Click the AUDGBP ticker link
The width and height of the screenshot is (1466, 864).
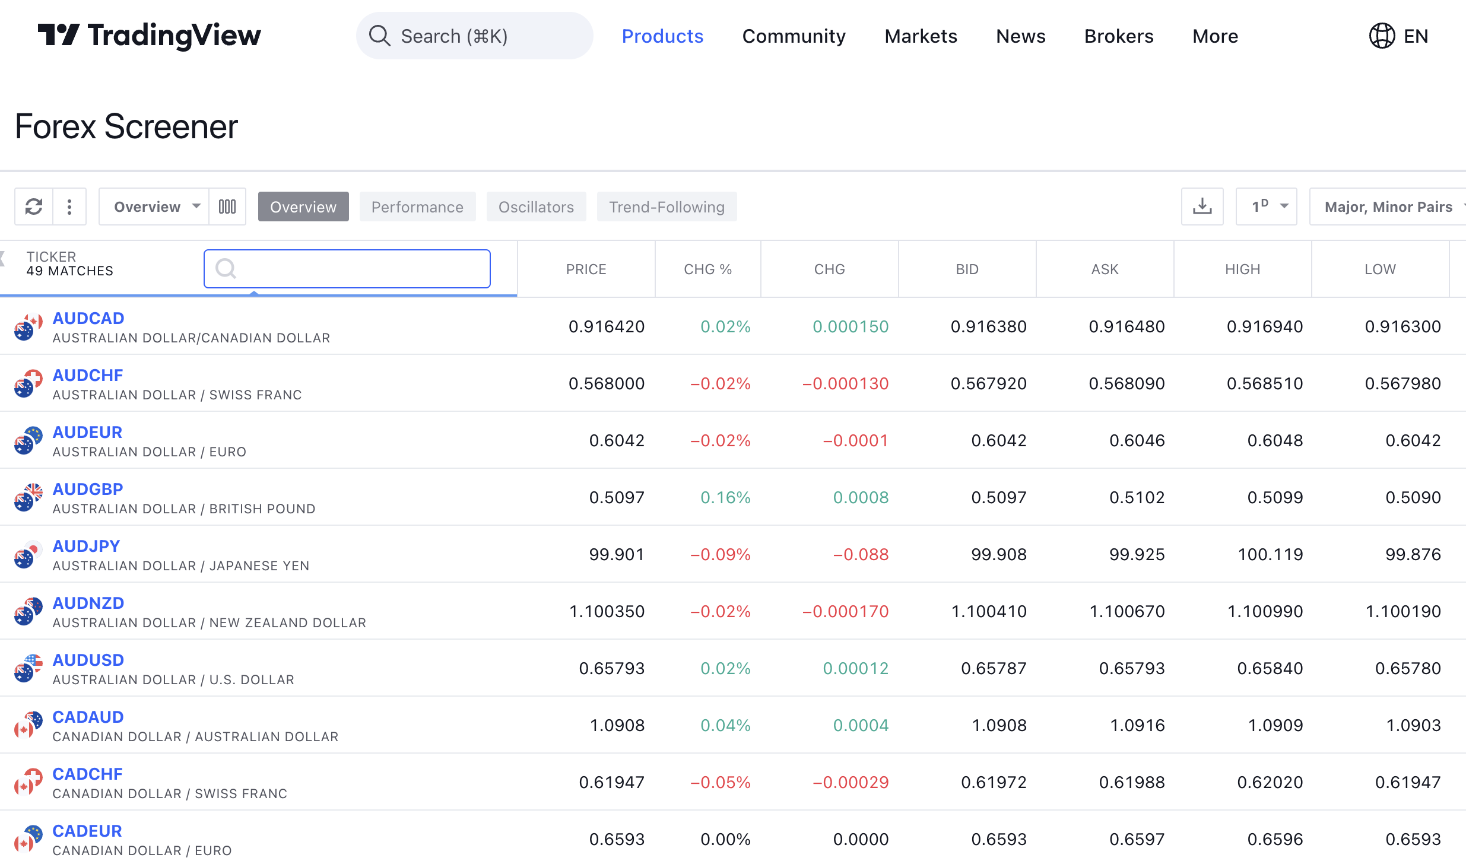(87, 488)
